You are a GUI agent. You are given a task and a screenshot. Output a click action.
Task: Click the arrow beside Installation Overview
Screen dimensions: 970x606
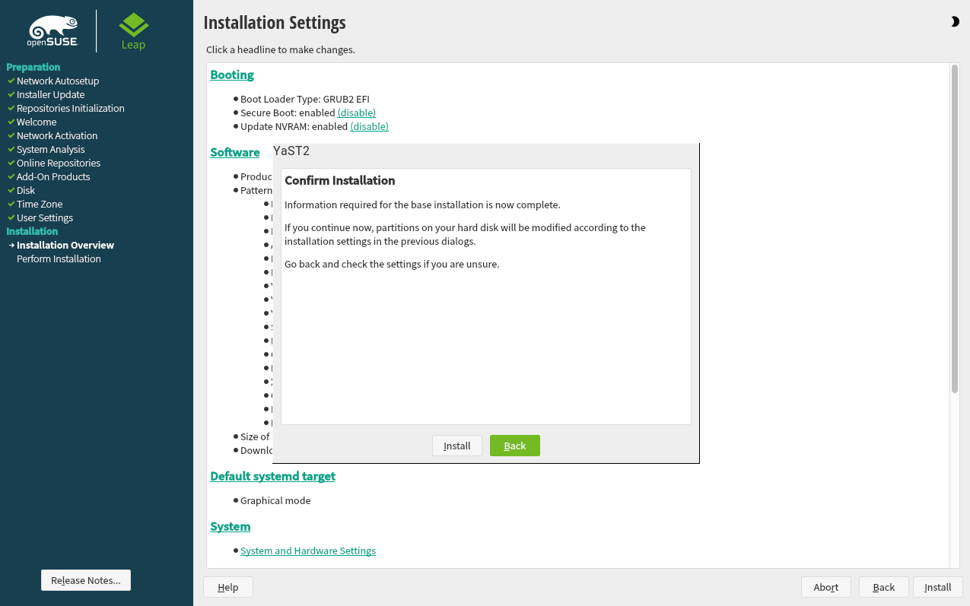(10, 245)
